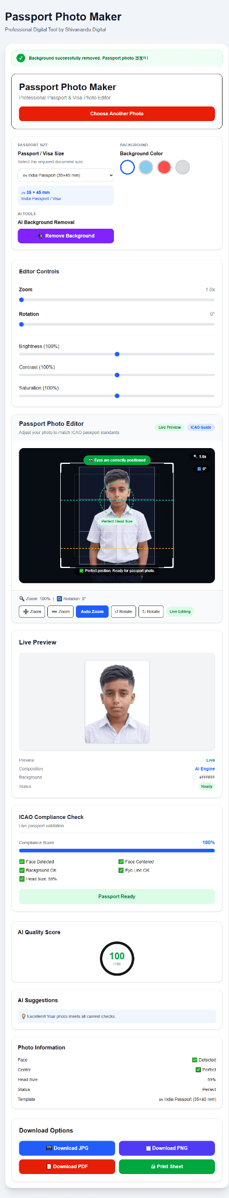Click the magnifier icon beside Zoom: 100%

coord(22,598)
